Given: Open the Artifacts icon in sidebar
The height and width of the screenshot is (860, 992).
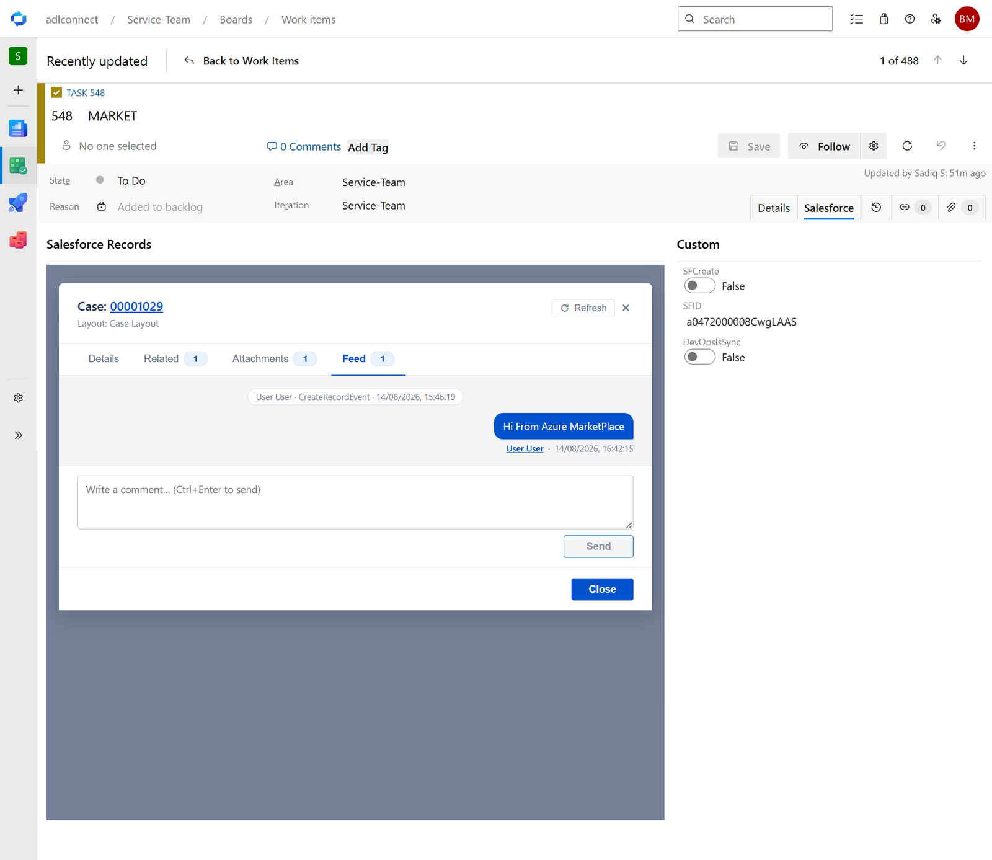Looking at the screenshot, I should (18, 240).
